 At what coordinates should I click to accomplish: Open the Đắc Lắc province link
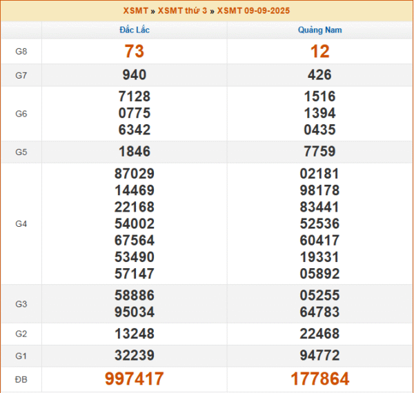pyautogui.click(x=134, y=30)
